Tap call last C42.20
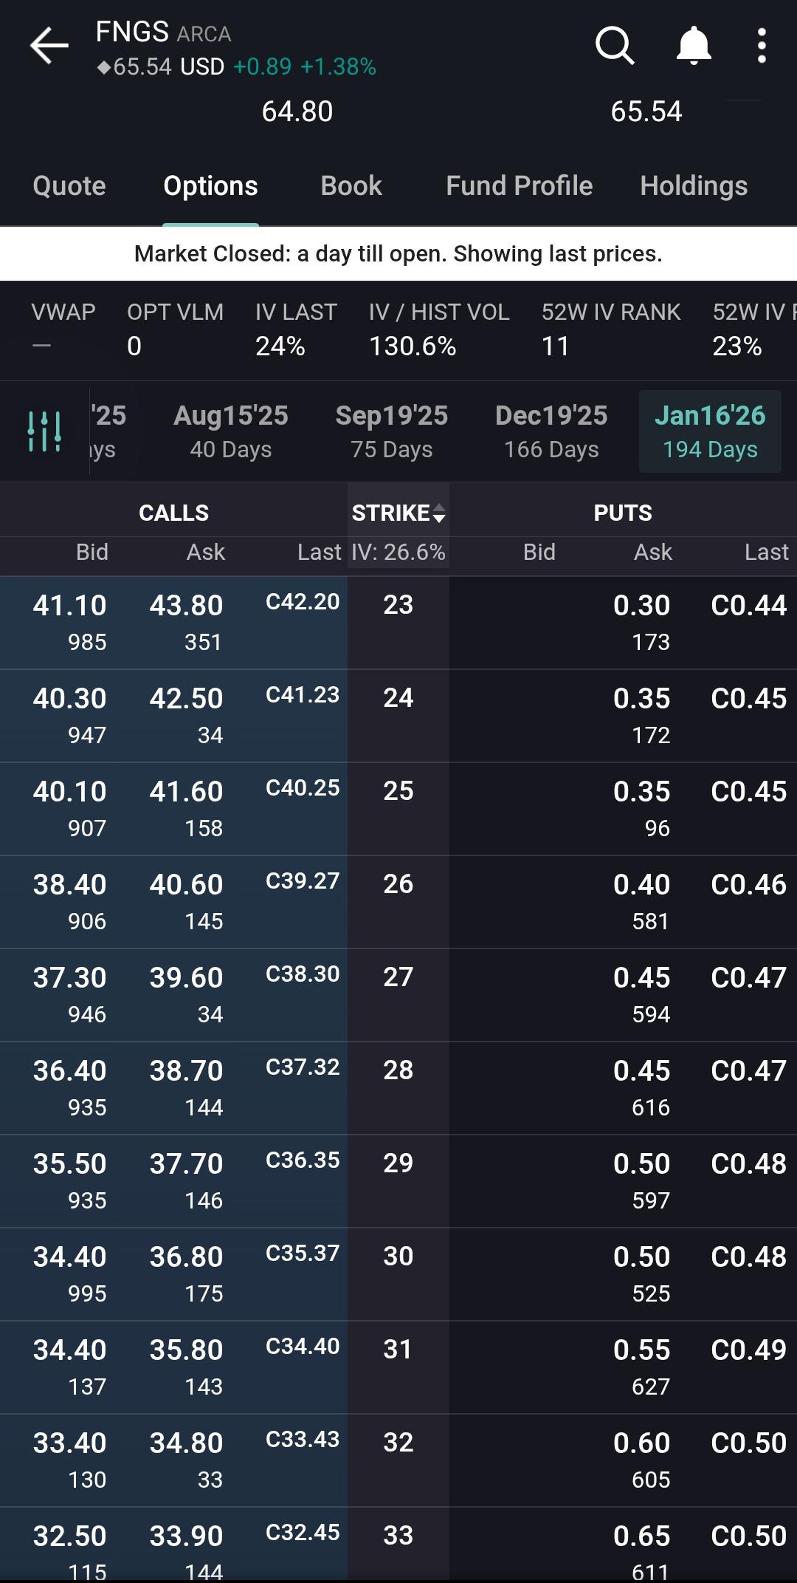Screen dimensions: 797x1583 pyautogui.click(x=303, y=601)
